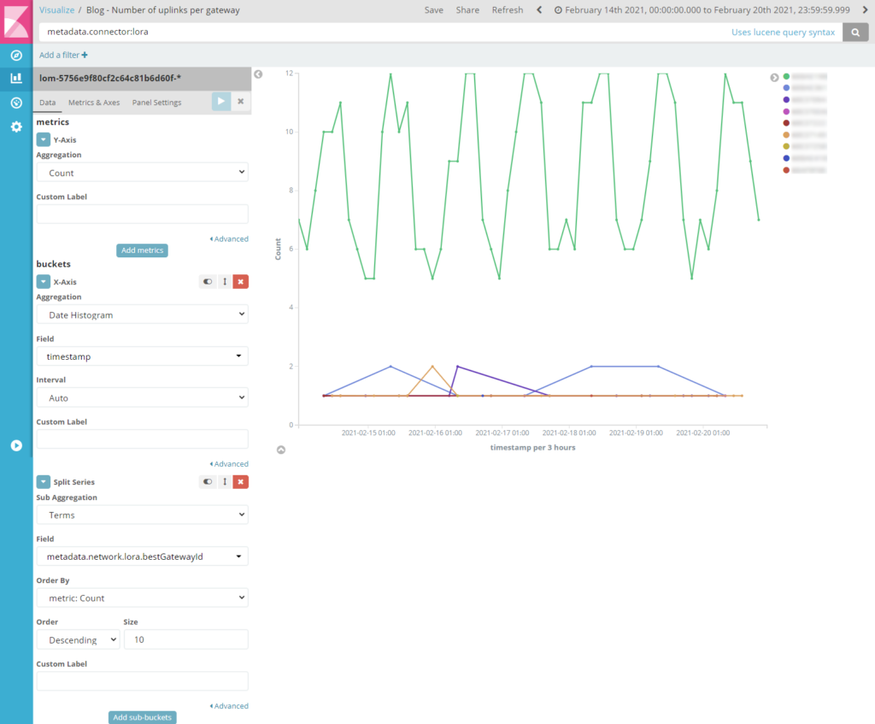The width and height of the screenshot is (875, 724).
Task: Open the spy panel arrow below chart
Action: (x=281, y=450)
